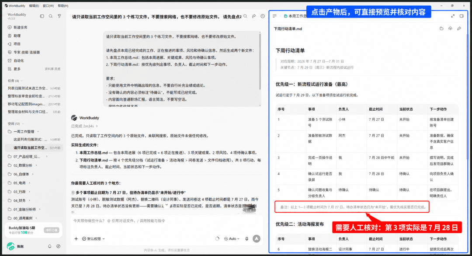Open 助理 in the sidebar
The height and width of the screenshot is (256, 472).
pos(17,35)
